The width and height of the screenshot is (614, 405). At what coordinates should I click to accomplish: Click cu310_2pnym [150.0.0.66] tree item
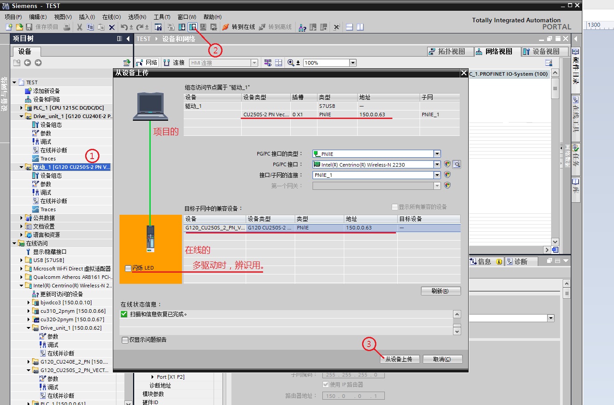[x=73, y=311]
